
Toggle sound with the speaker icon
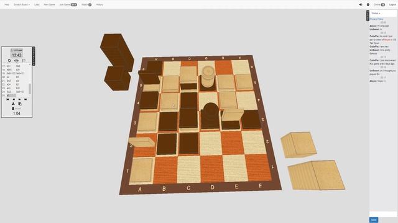(361, 4)
